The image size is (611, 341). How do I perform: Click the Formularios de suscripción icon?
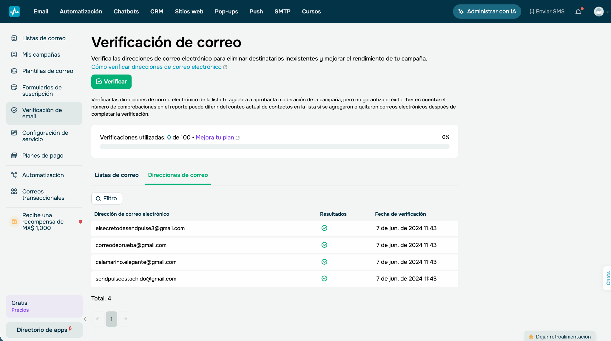click(x=14, y=87)
